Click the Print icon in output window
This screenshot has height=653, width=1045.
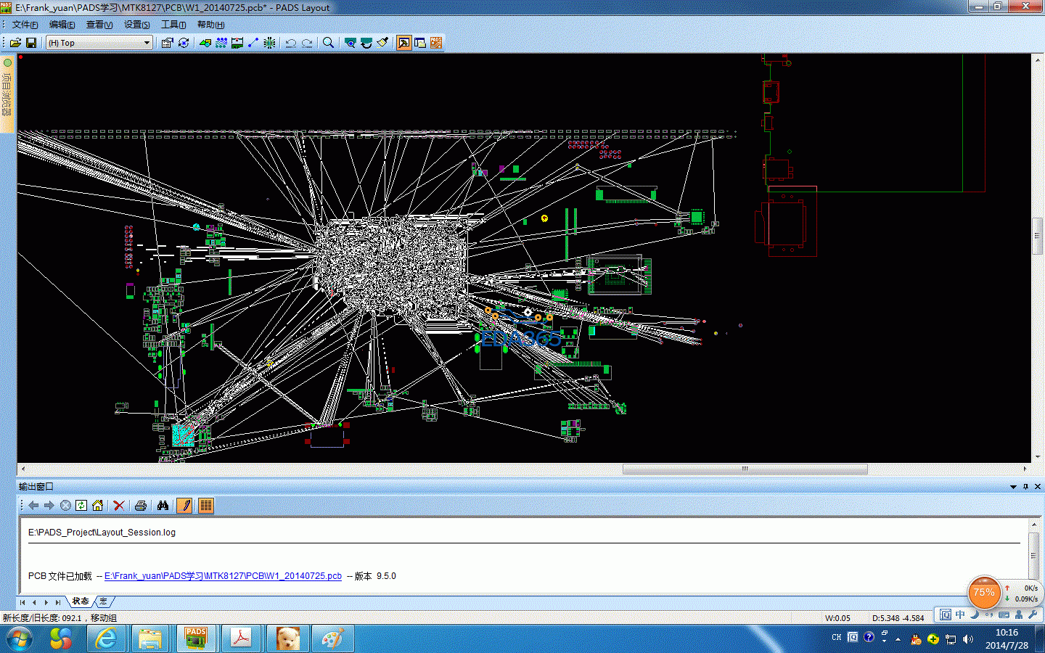coord(141,506)
